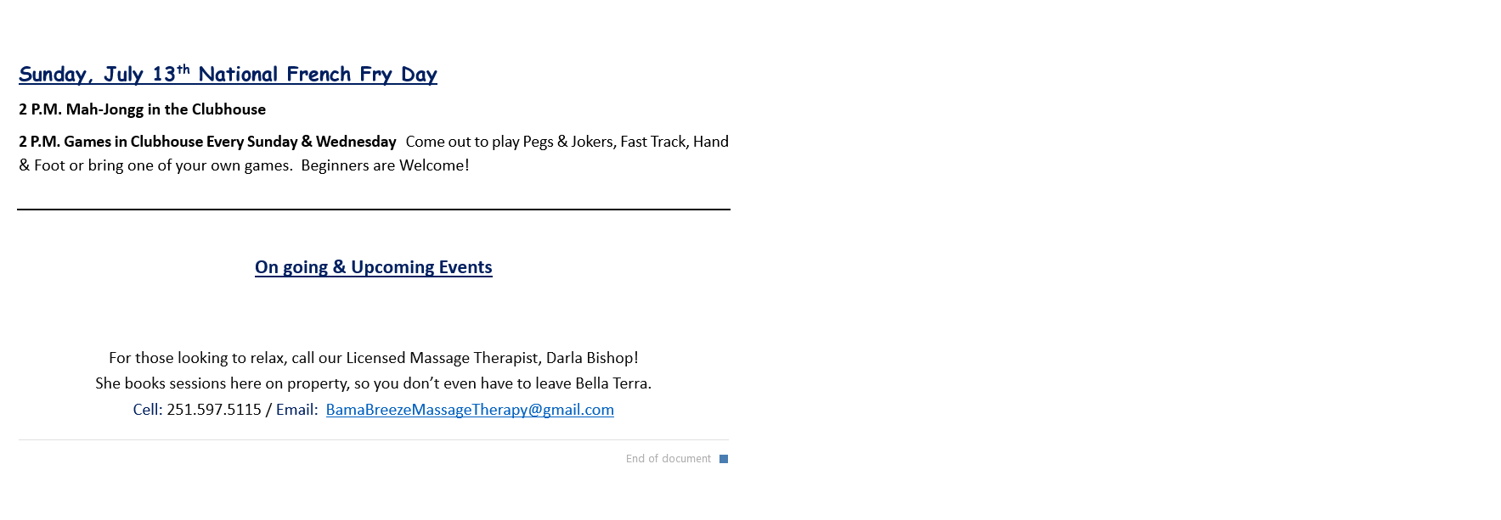Click the Beginners are Welcome! sentence
Viewport: 1501px width, 520px height.
(385, 165)
